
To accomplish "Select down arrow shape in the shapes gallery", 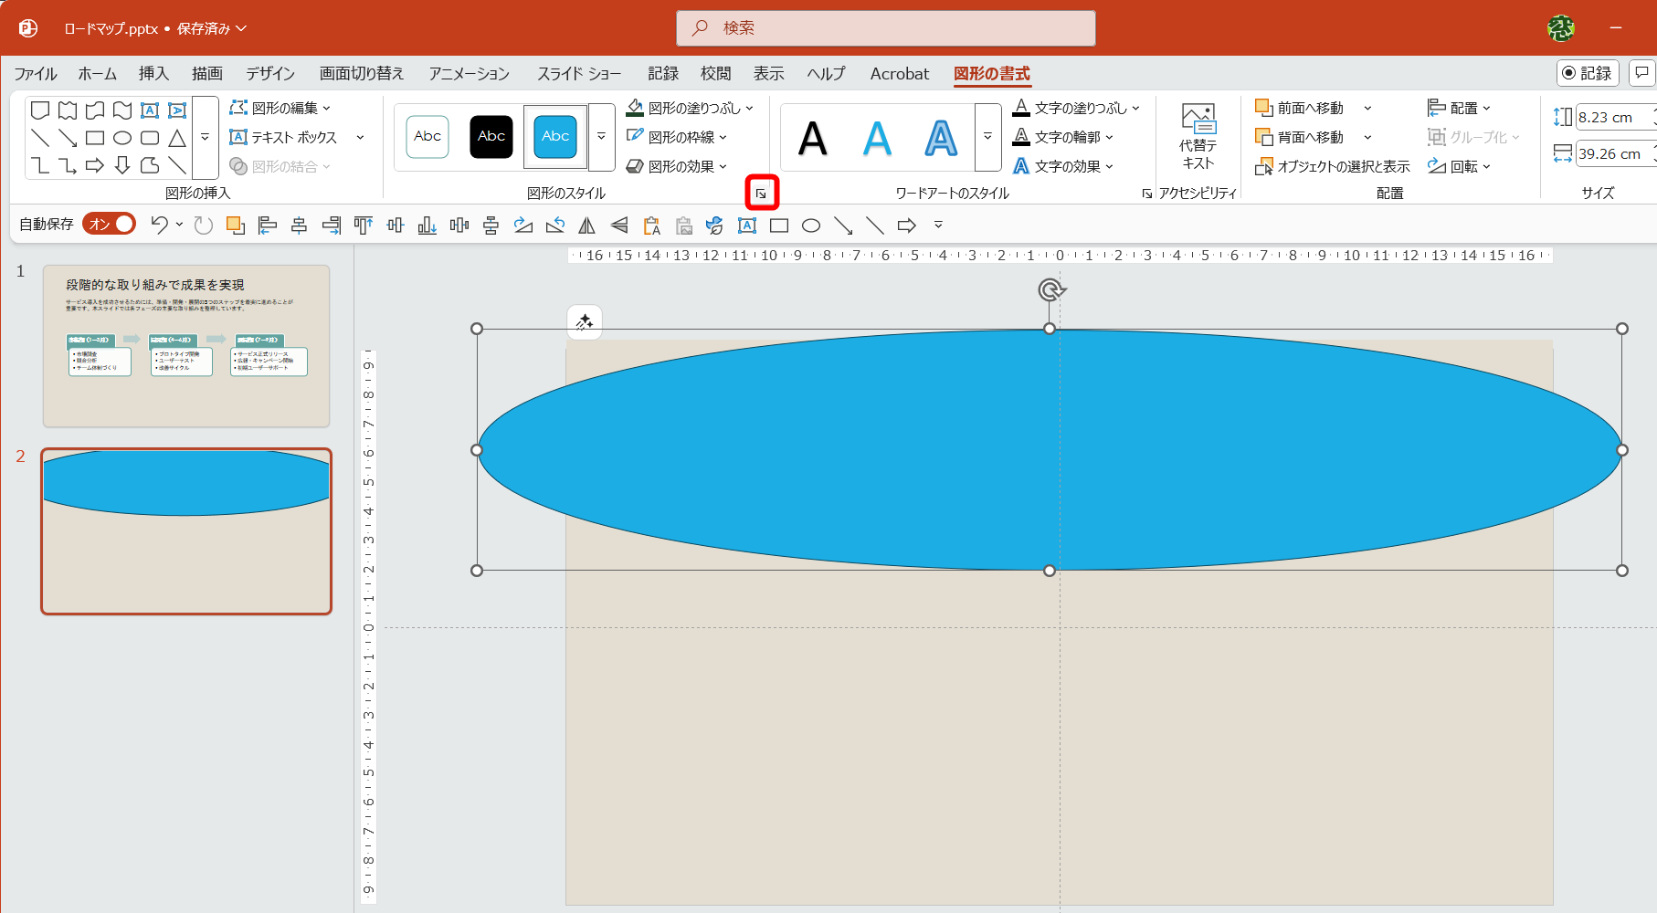I will click(122, 165).
